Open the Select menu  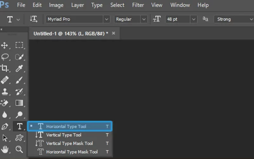117,5
